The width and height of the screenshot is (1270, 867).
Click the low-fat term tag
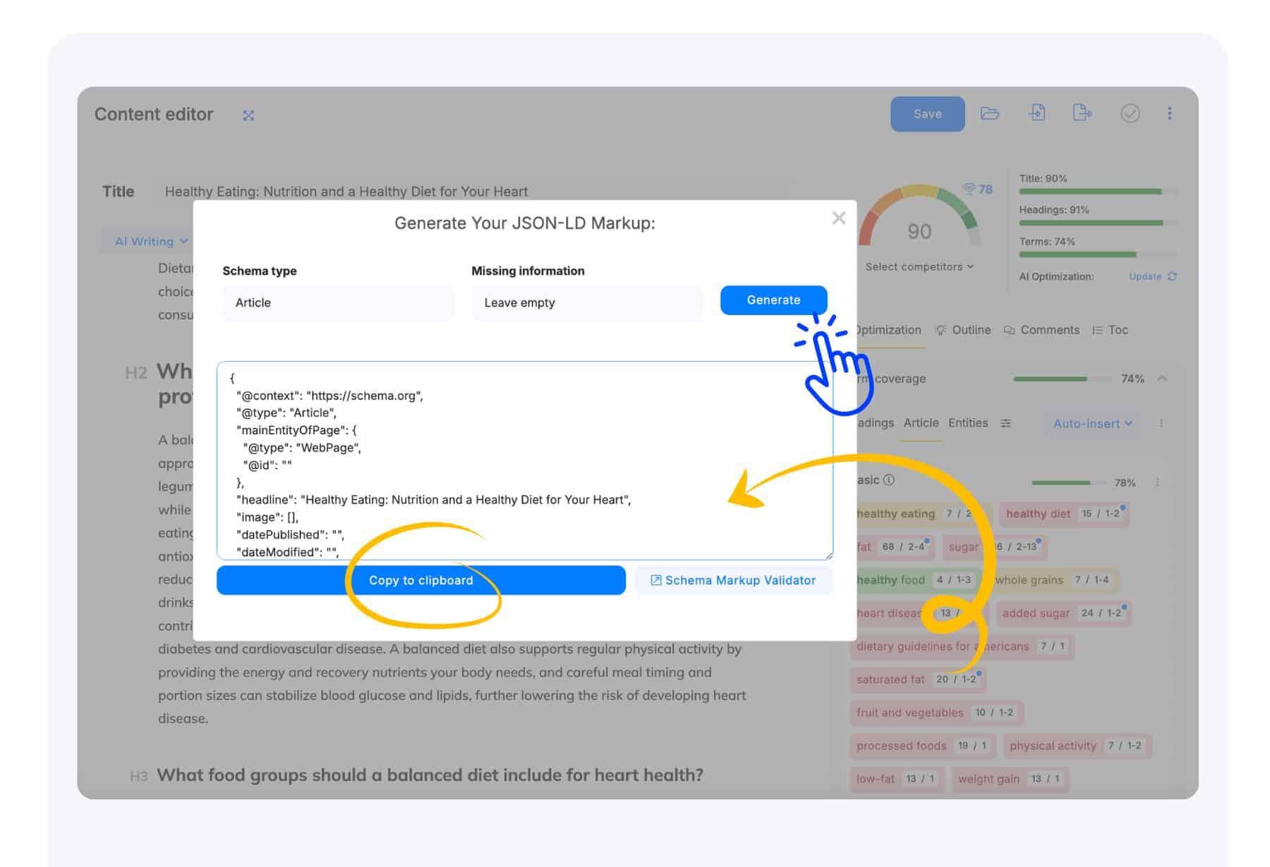pos(897,779)
